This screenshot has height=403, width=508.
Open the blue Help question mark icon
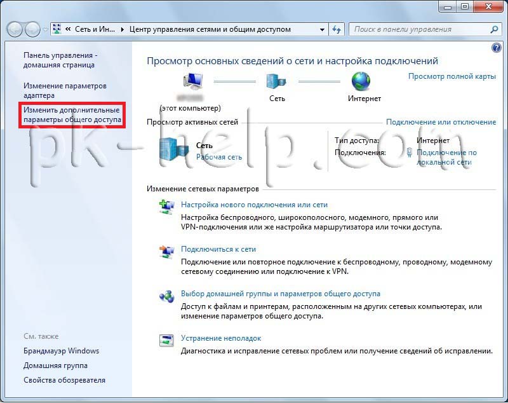[496, 48]
